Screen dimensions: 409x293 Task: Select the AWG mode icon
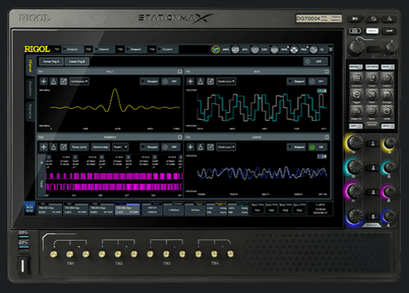click(x=216, y=50)
